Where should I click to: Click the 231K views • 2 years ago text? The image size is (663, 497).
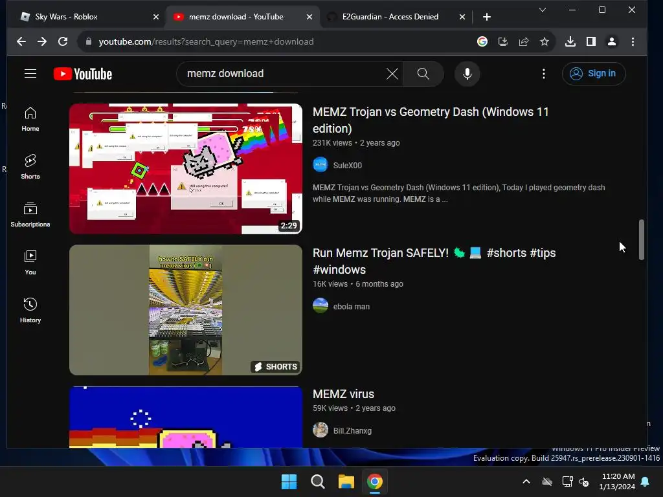click(356, 143)
